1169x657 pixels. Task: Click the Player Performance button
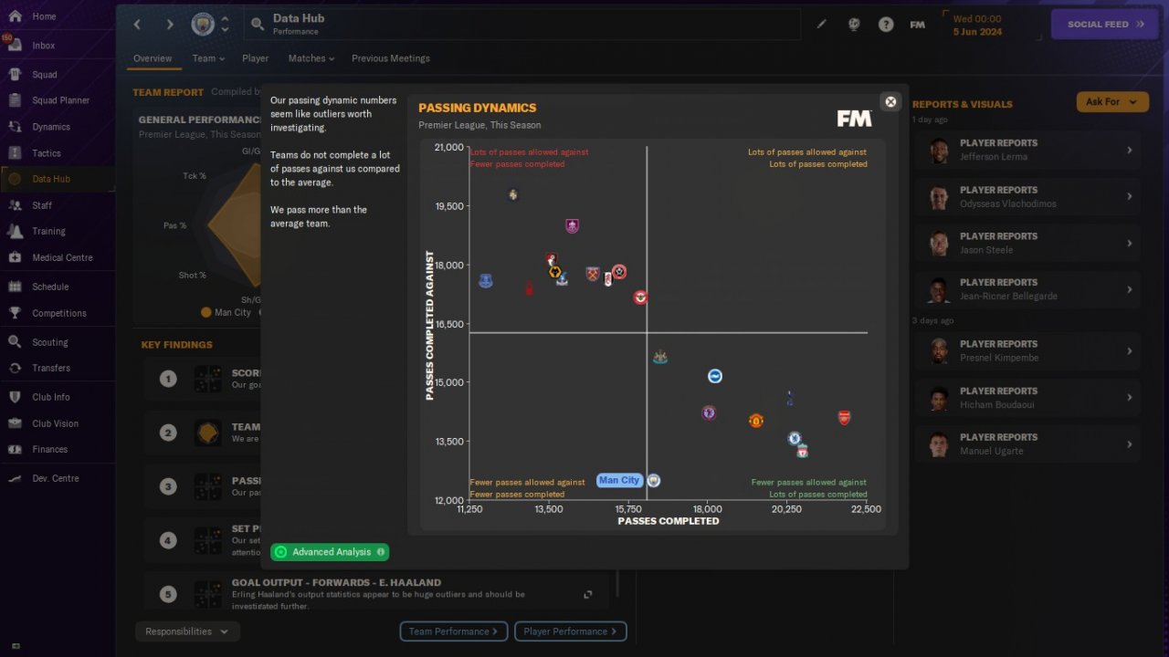[571, 631]
